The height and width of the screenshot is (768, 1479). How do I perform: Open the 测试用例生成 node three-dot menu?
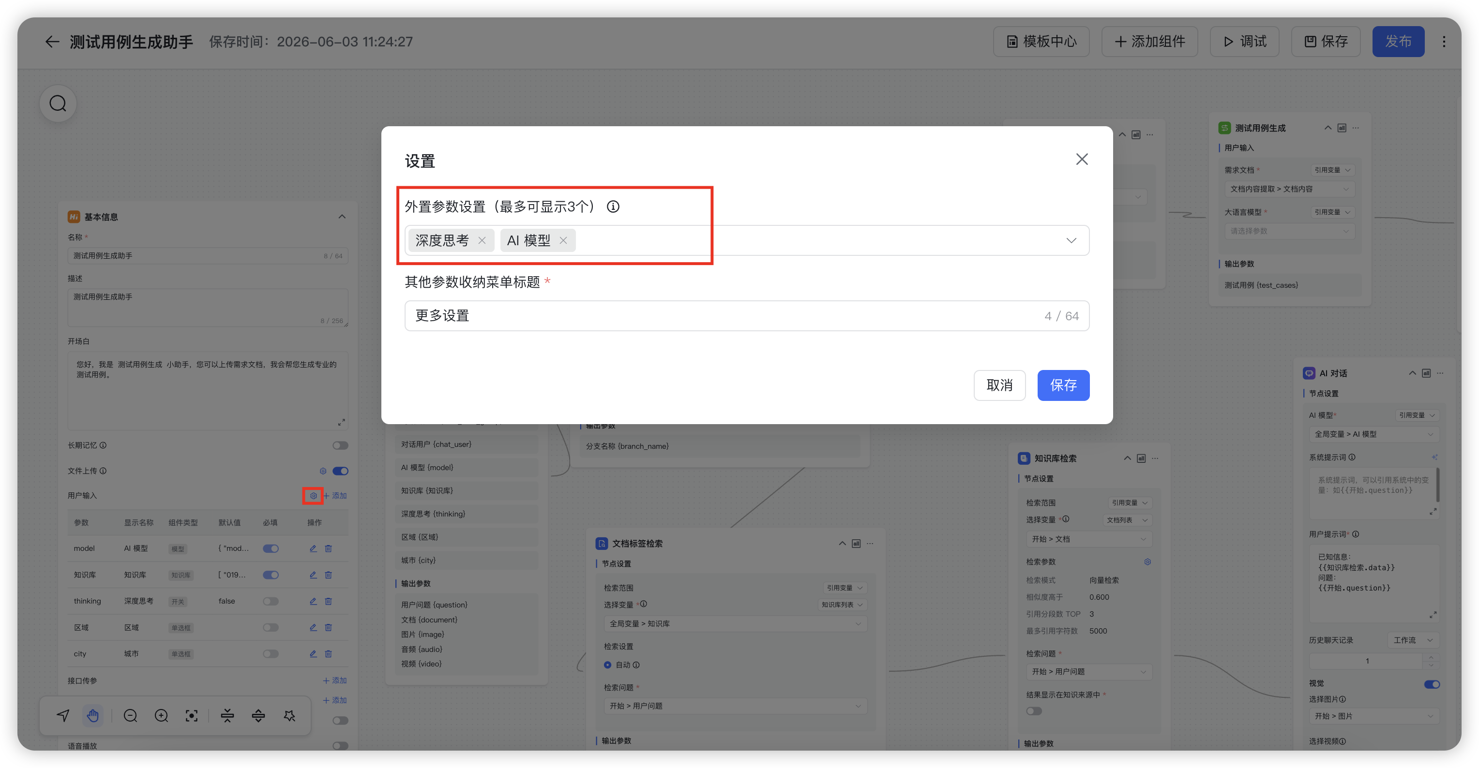tap(1356, 128)
